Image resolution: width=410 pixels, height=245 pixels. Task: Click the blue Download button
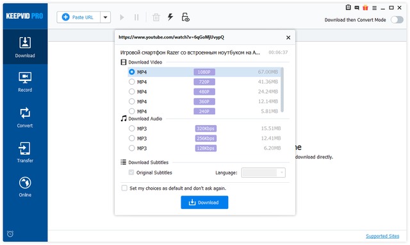click(204, 202)
